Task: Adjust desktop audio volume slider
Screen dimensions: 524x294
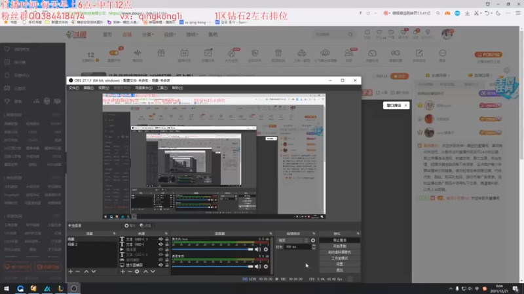Action: pyautogui.click(x=213, y=267)
